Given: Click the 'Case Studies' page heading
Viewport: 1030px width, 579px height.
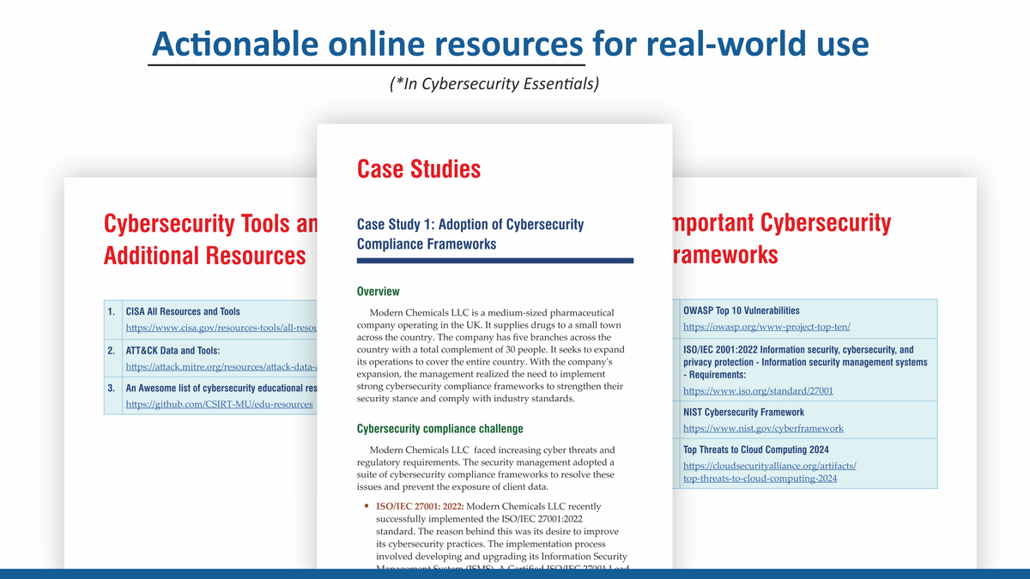Looking at the screenshot, I should [x=419, y=168].
